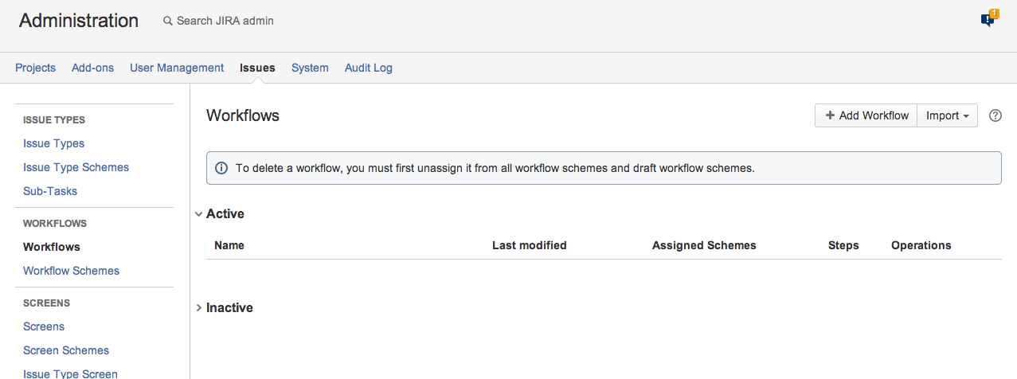This screenshot has height=379, width=1017.
Task: Click the Operations column header
Action: 921,245
